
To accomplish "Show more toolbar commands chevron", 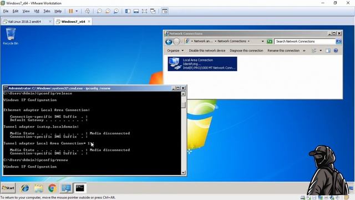I will coord(304,51).
